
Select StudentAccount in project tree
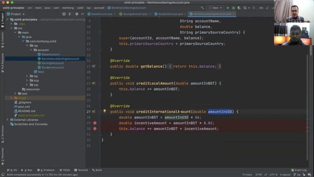[x=52, y=67]
